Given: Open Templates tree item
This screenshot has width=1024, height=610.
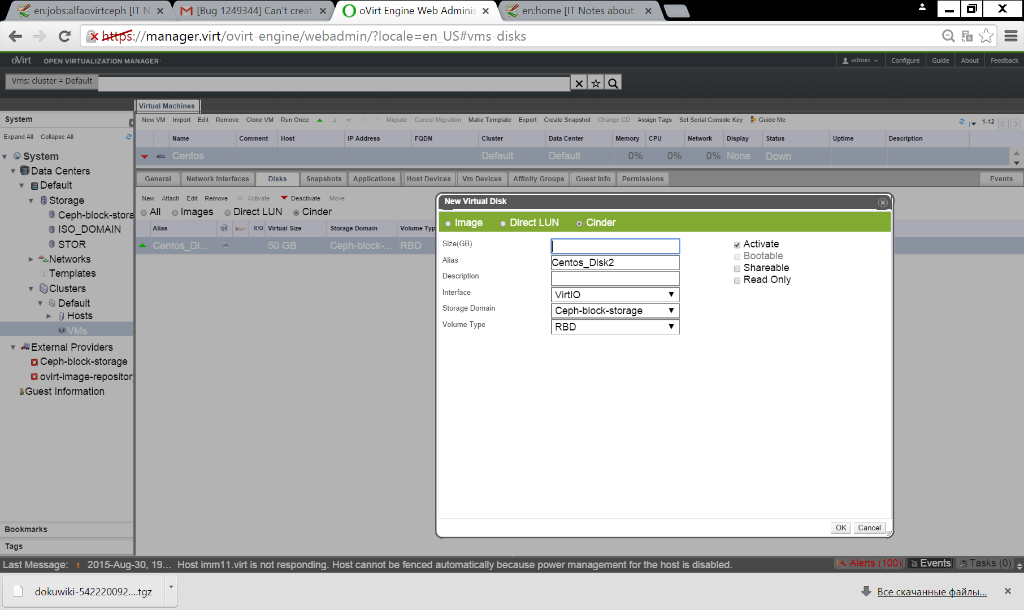Looking at the screenshot, I should [x=72, y=273].
